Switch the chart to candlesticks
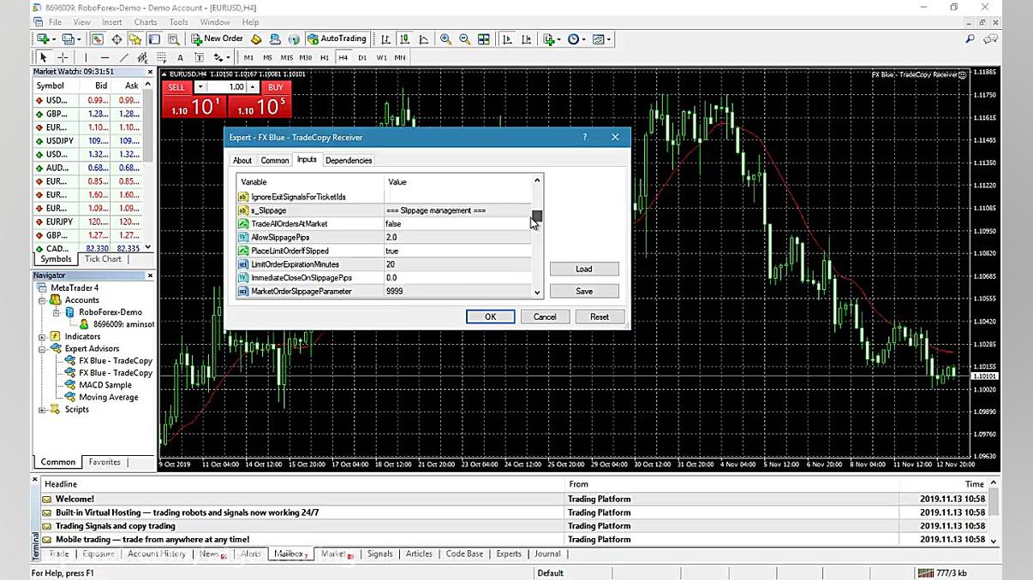Viewport: 1033px width, 580px height. 405,39
